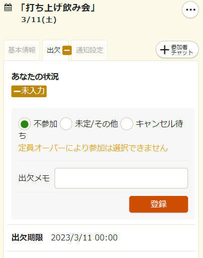
Task: Click the あなたの状況 heading
Action: tap(35, 77)
